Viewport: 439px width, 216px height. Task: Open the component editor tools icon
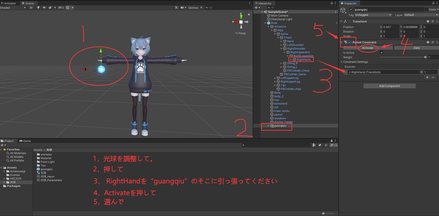click(x=176, y=8)
